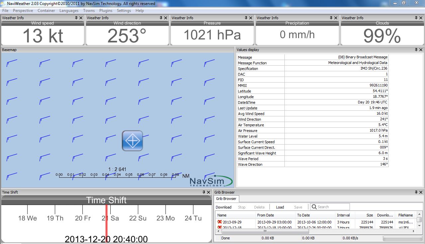Close the Wind speed Weather Info panel
The image size is (425, 244).
tap(81, 18)
